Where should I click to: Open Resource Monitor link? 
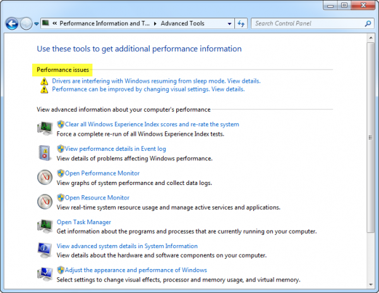coord(97,198)
